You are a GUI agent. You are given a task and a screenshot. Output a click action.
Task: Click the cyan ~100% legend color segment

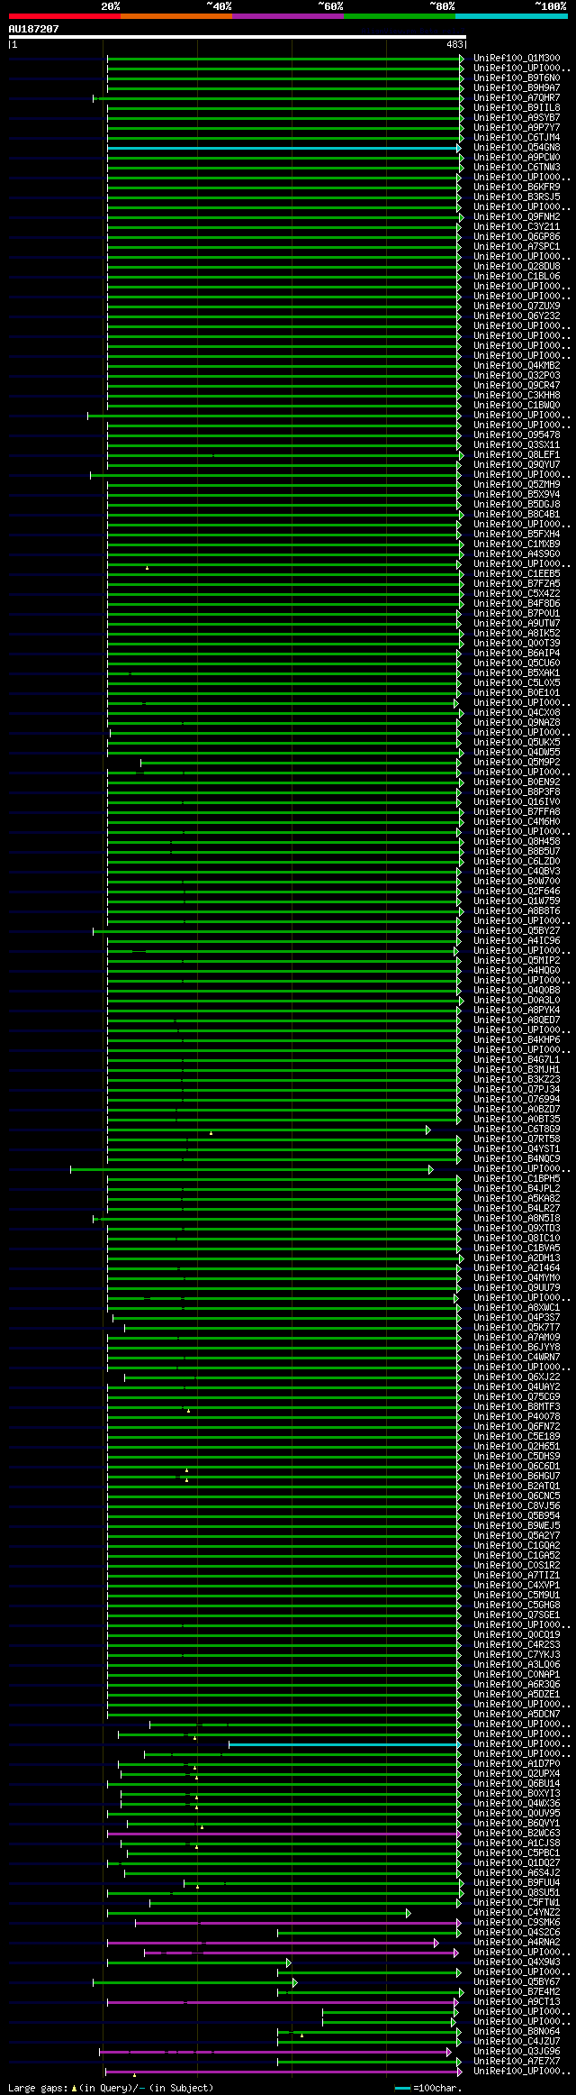pos(510,16)
